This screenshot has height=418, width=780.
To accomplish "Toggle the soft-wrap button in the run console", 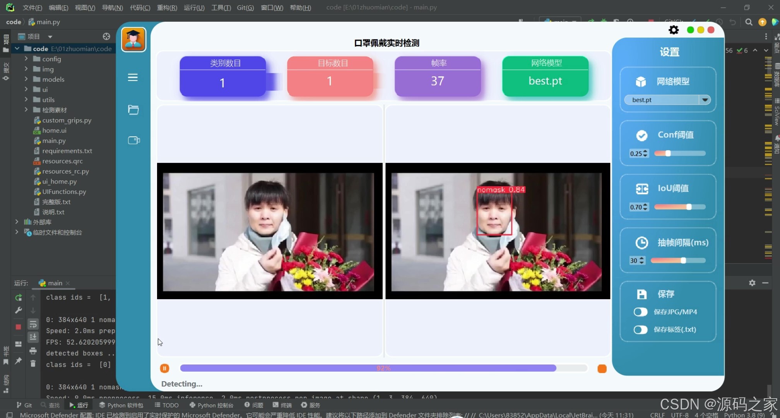I will pos(33,324).
